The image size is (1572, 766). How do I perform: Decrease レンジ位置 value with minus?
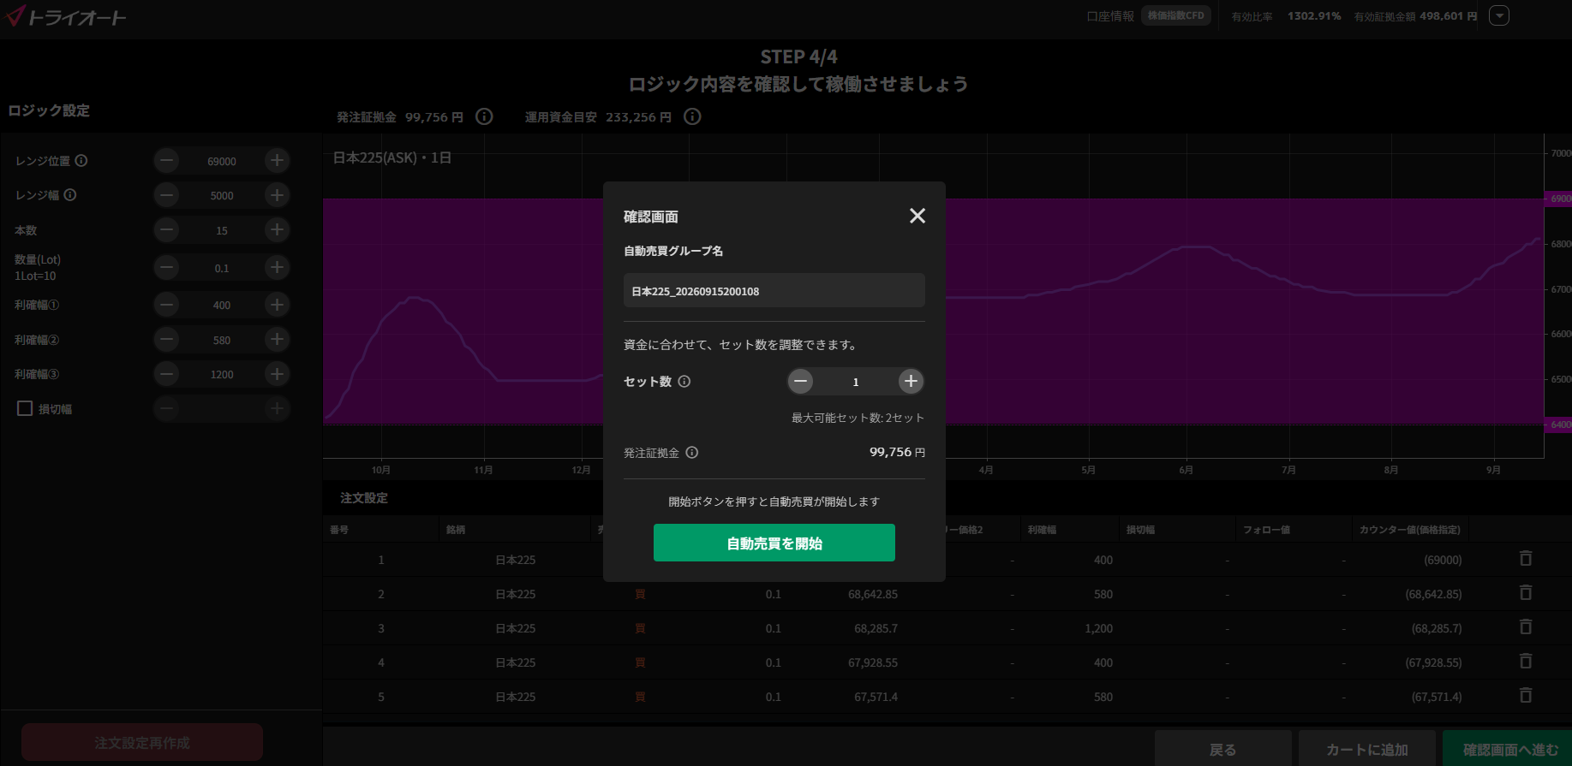167,160
